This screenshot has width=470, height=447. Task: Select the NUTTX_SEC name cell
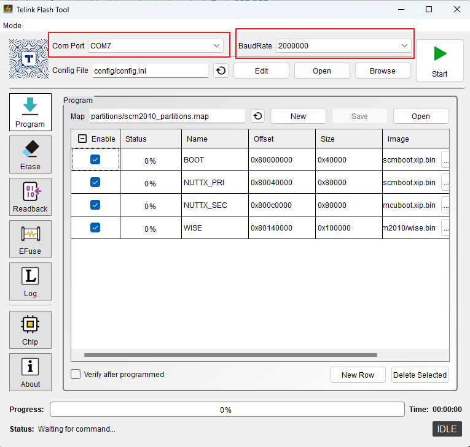215,205
